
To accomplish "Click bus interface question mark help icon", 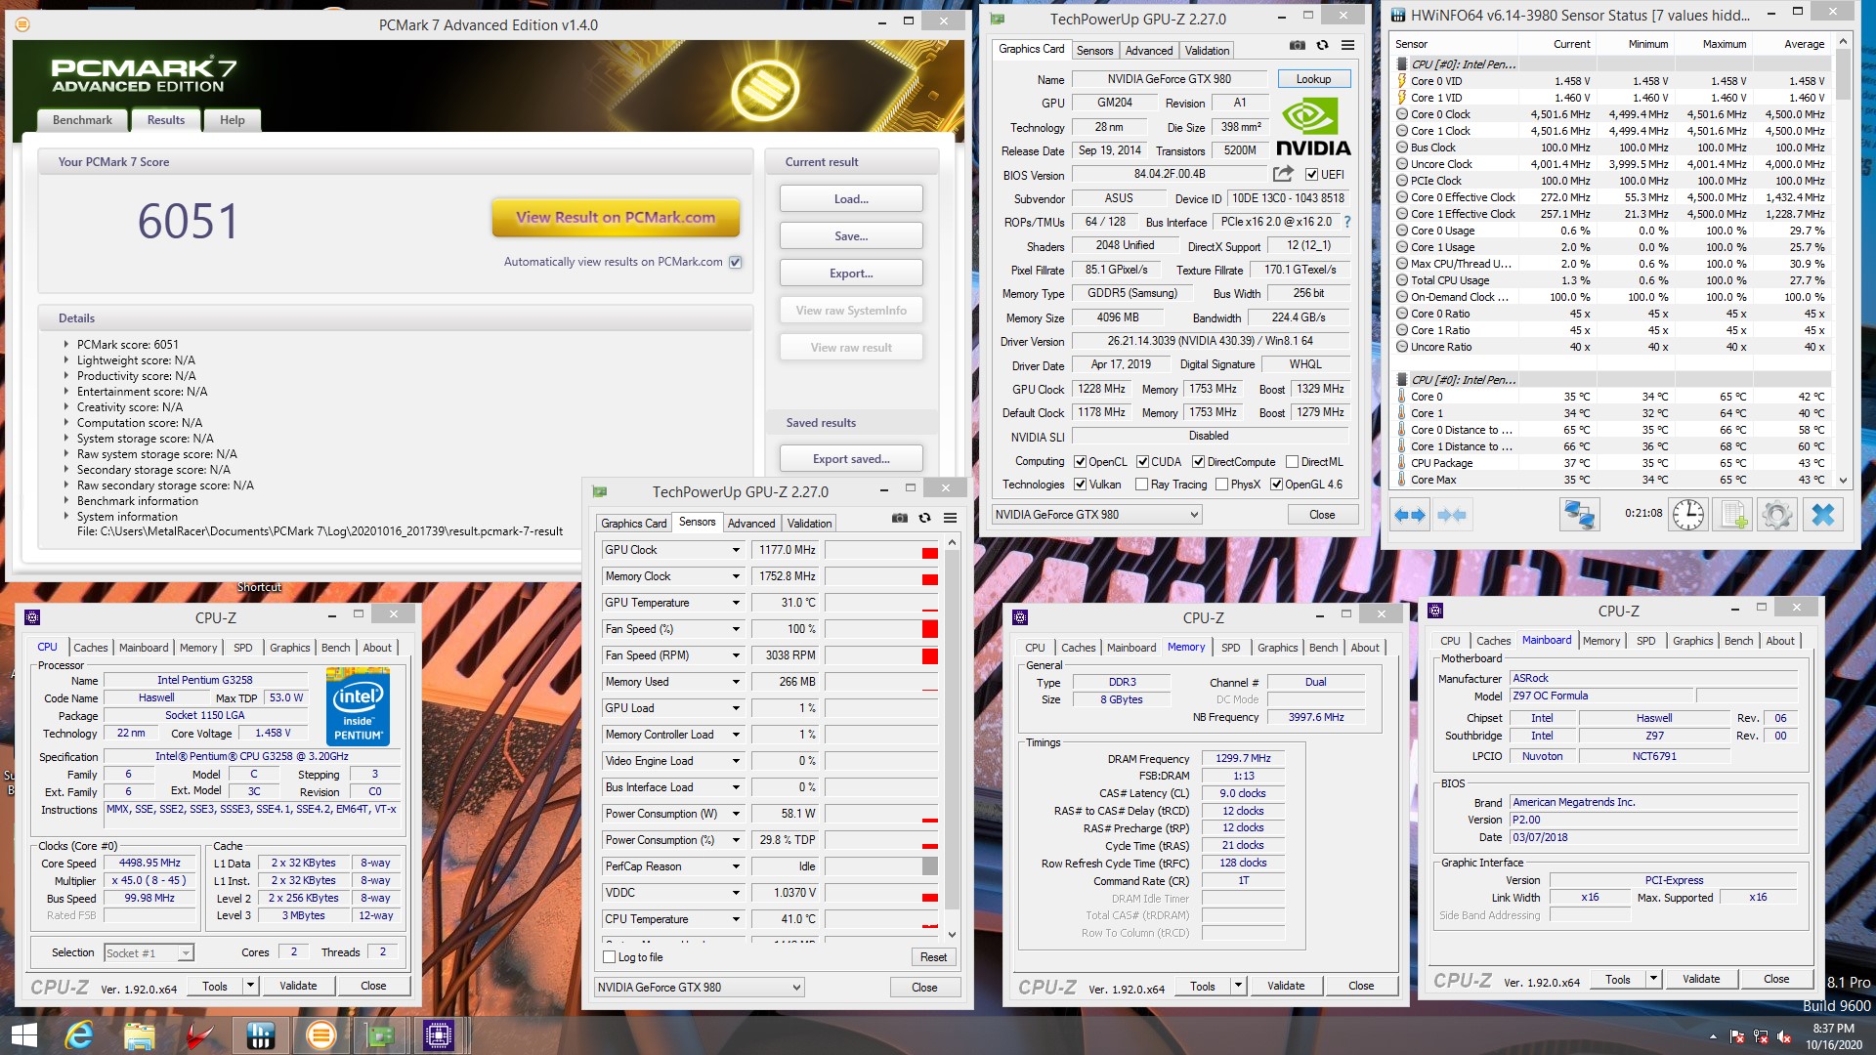I will pos(1347,222).
